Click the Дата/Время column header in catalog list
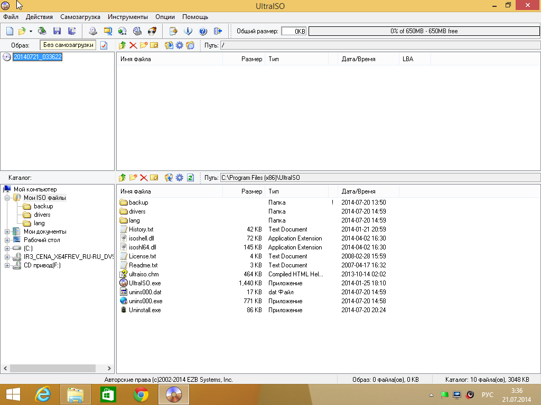 (x=368, y=191)
